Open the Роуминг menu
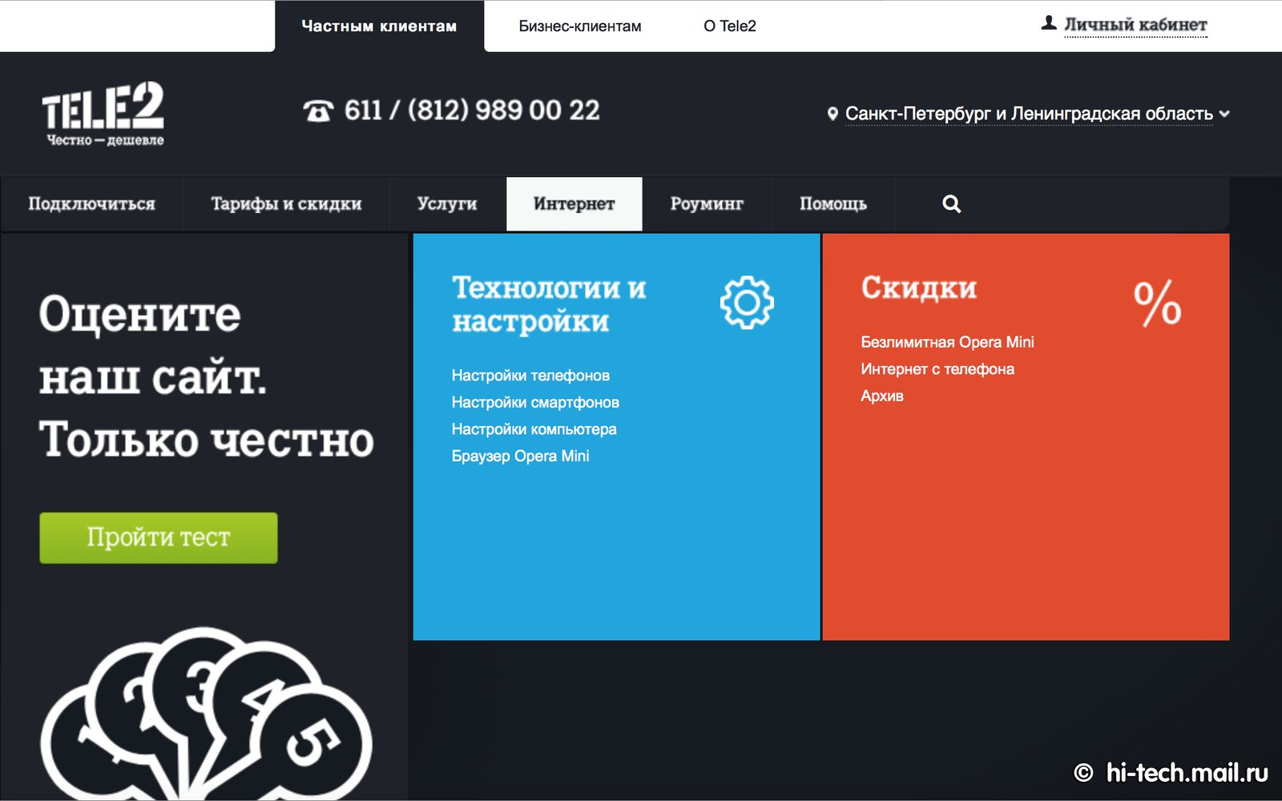1282x801 pixels. pyautogui.click(x=707, y=204)
